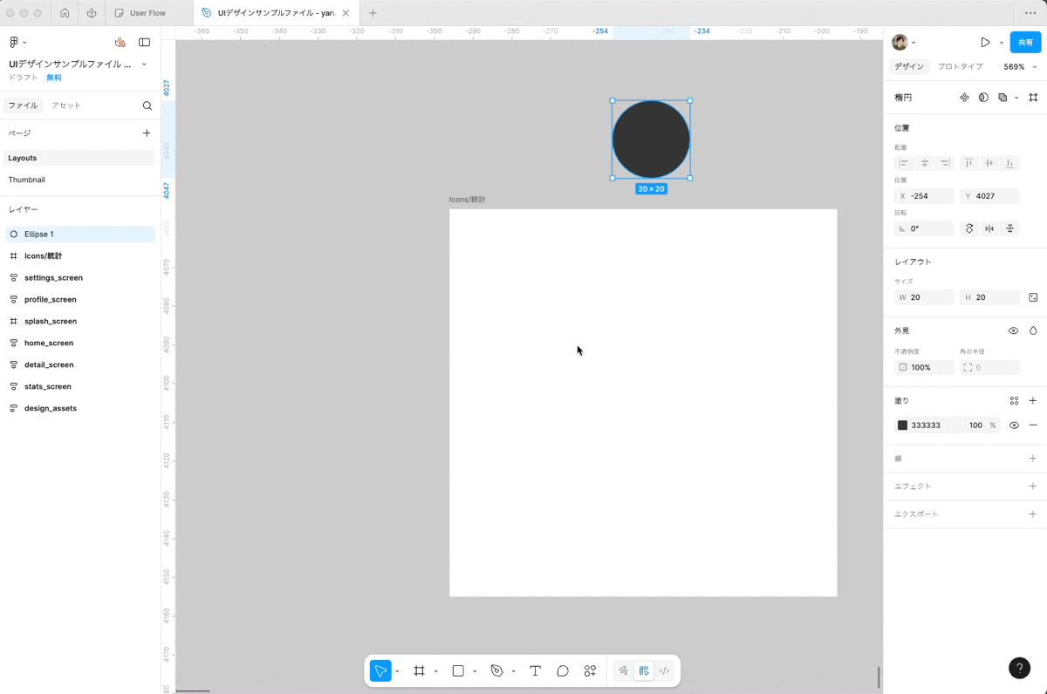Toggle the fill visibility eye icon

click(1014, 425)
